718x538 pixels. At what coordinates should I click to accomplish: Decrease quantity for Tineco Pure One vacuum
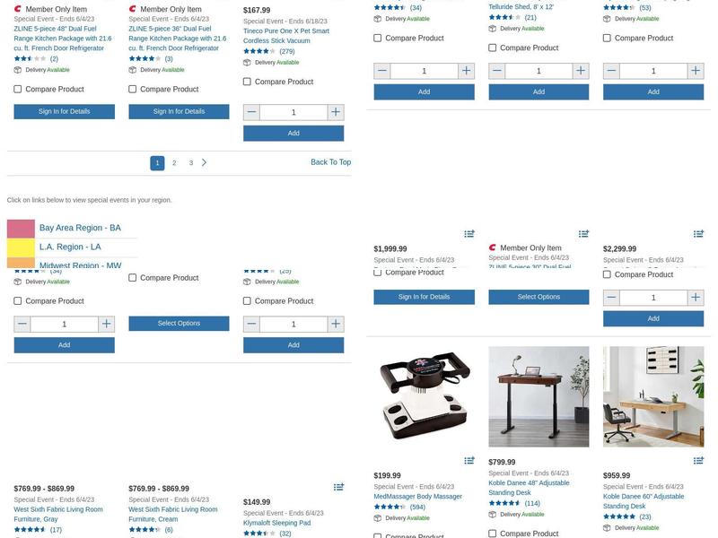[x=251, y=112]
